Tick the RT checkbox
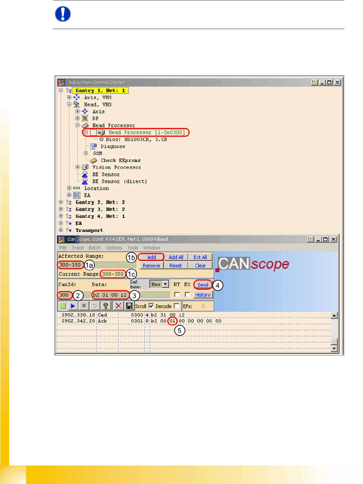This screenshot has width=363, height=484. tap(177, 295)
